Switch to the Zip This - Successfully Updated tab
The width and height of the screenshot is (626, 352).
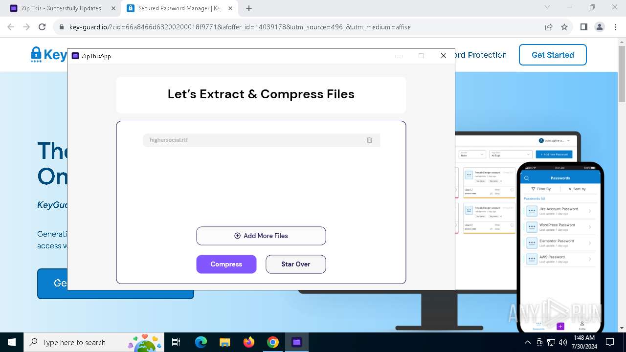61,8
